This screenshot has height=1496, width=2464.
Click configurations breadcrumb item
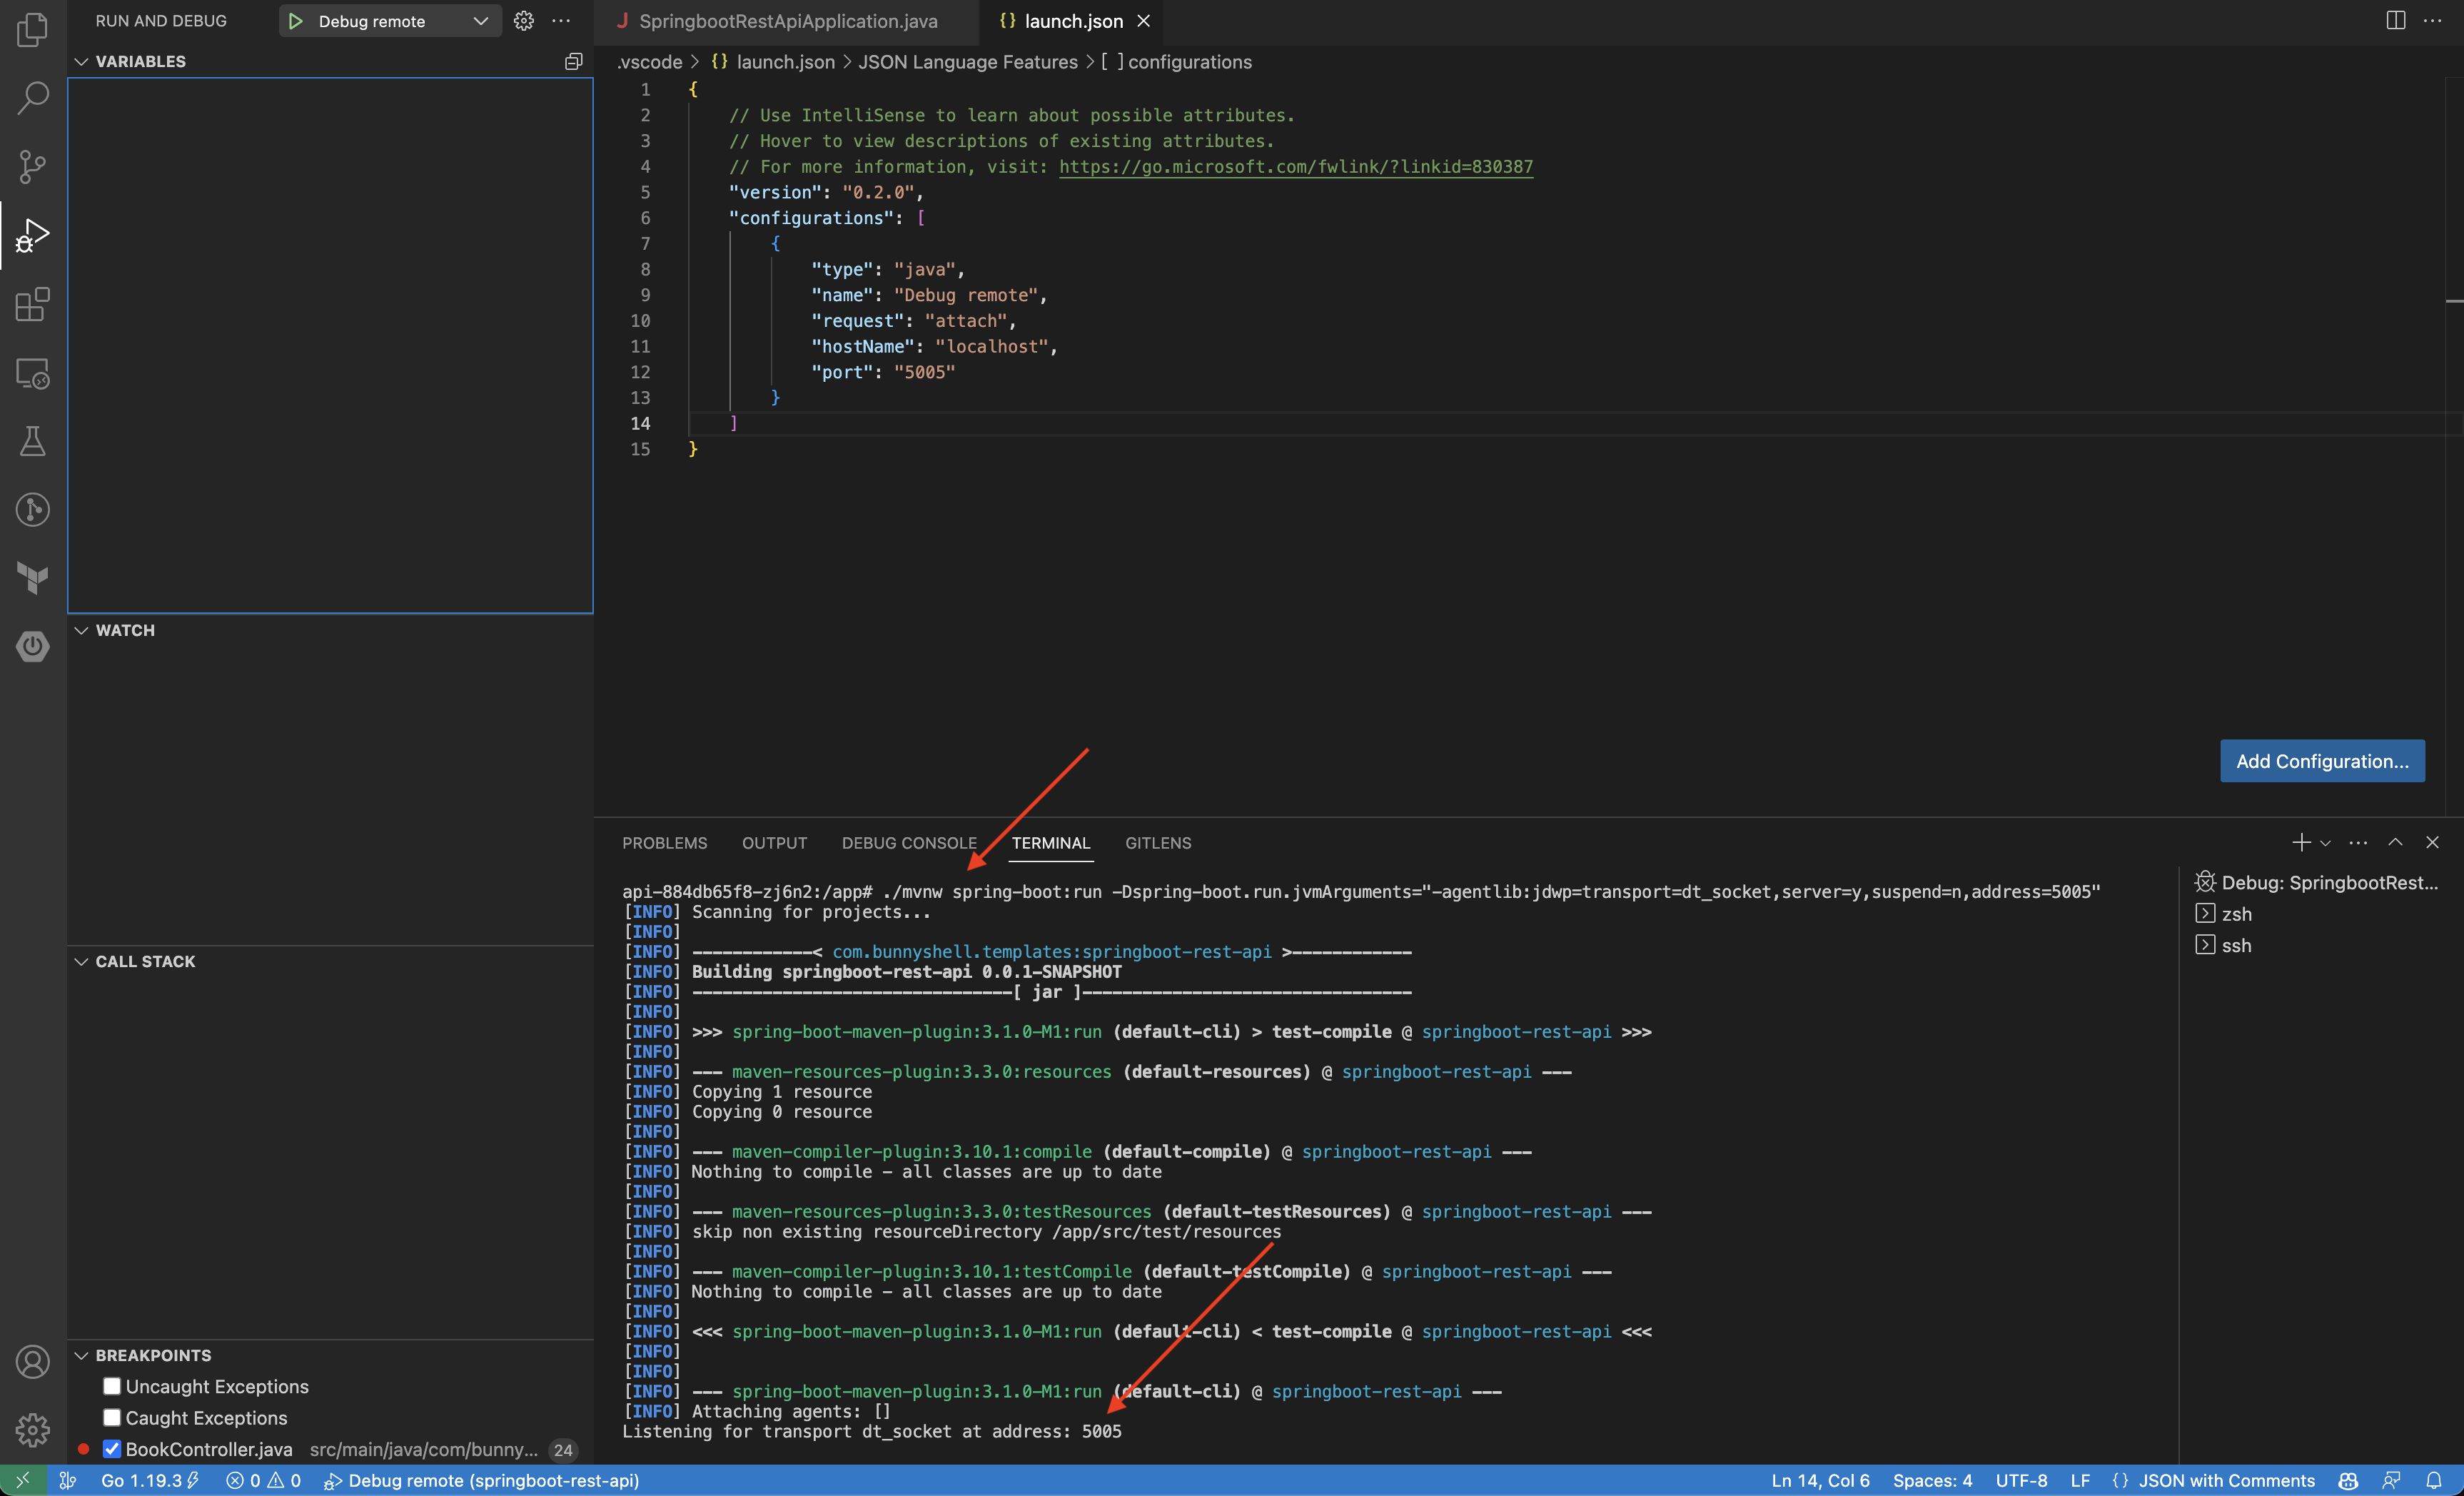click(1176, 62)
